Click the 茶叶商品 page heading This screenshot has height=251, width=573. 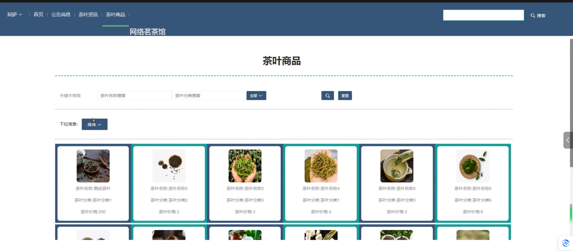[281, 61]
